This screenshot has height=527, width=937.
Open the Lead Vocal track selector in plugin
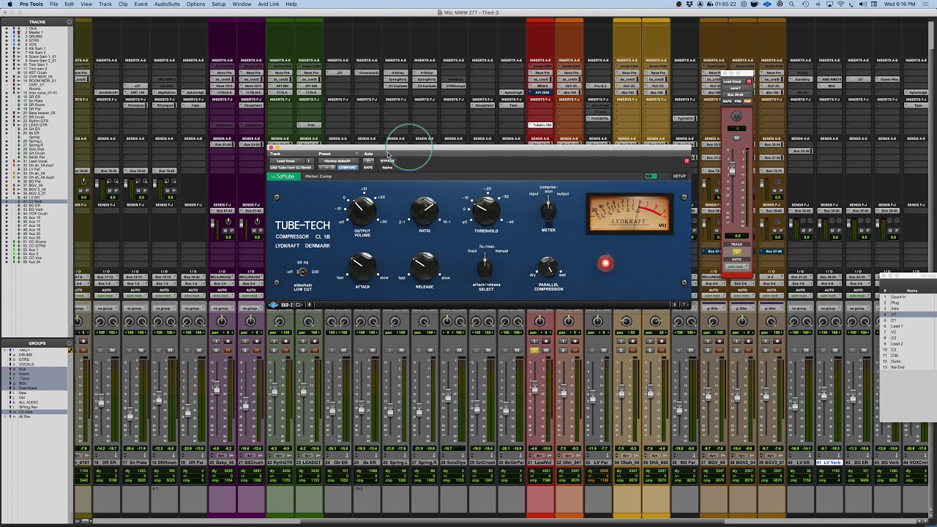coord(286,161)
